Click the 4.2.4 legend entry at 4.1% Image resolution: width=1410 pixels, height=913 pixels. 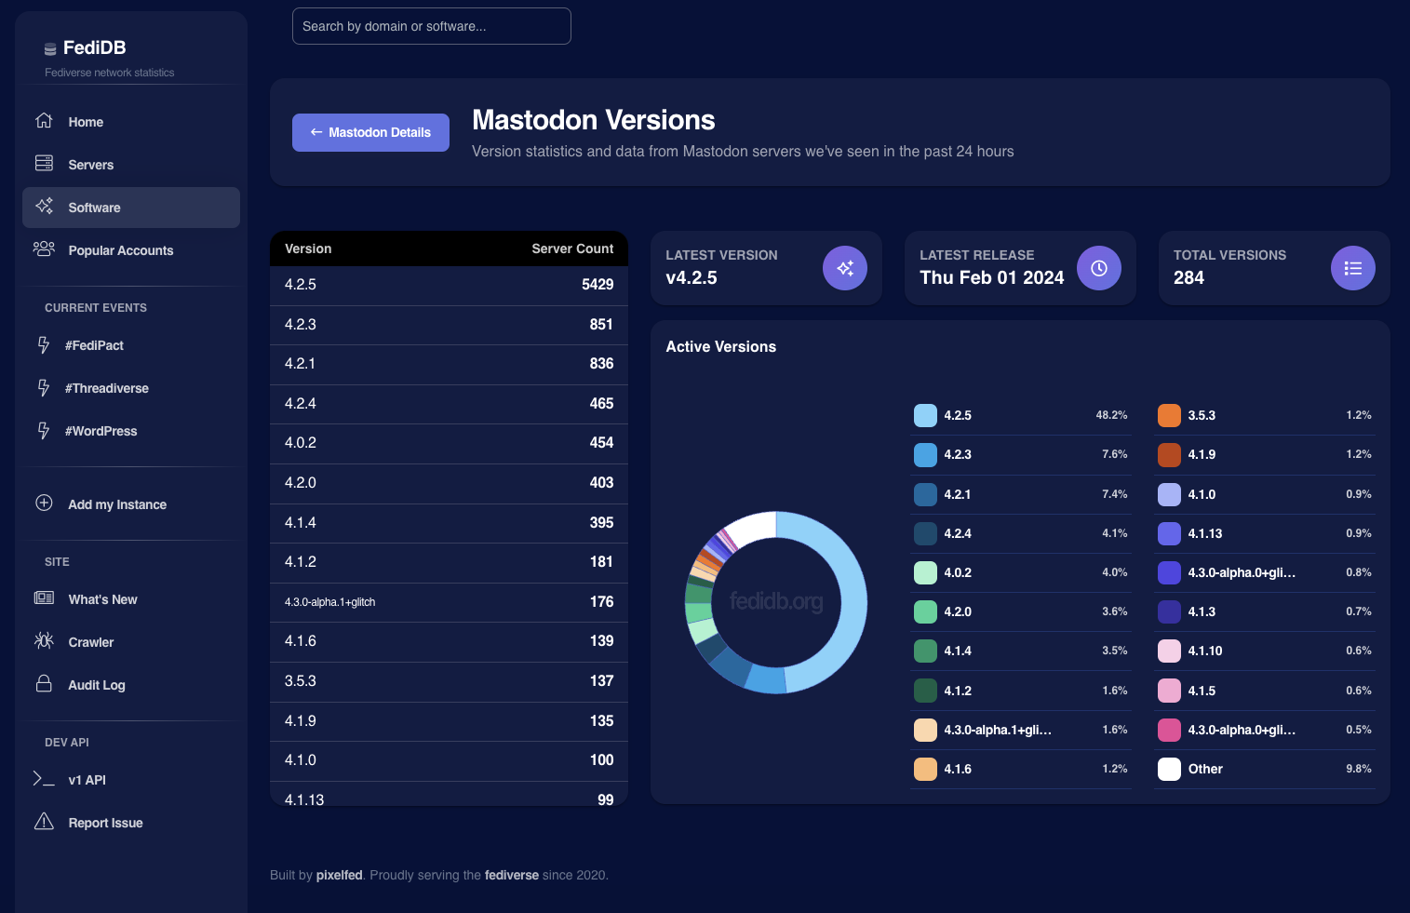(1021, 533)
